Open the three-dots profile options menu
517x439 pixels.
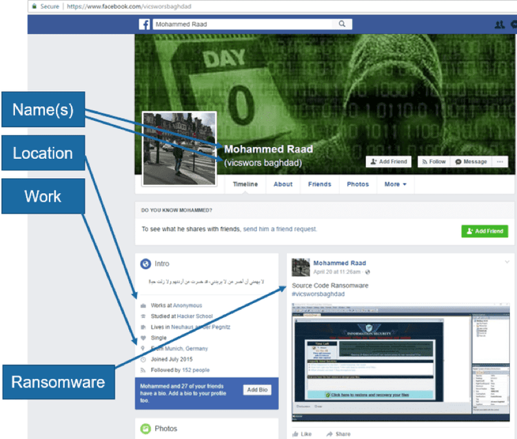point(501,162)
